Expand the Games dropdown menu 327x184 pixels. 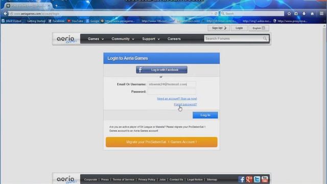[x=96, y=39]
